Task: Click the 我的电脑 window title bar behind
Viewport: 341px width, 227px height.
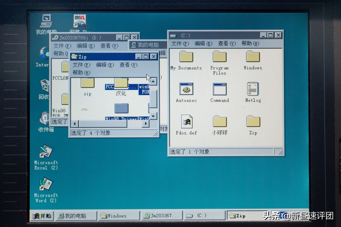Action: click(148, 45)
